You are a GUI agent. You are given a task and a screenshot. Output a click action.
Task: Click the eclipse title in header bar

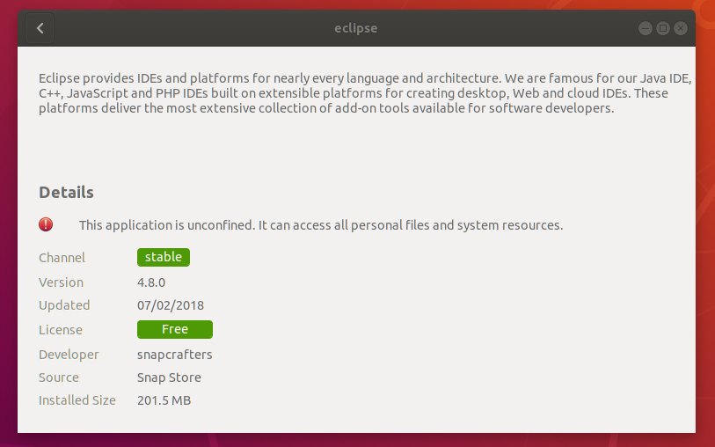[x=355, y=28]
